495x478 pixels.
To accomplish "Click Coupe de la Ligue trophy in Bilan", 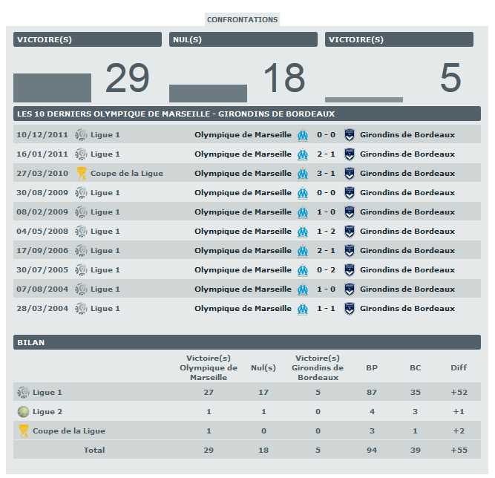I will pos(24,430).
